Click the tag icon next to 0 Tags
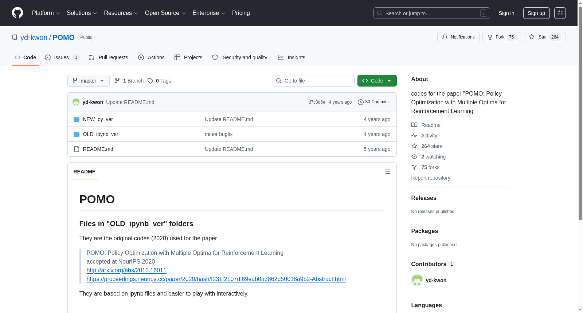This screenshot has height=313, width=583. [x=150, y=81]
